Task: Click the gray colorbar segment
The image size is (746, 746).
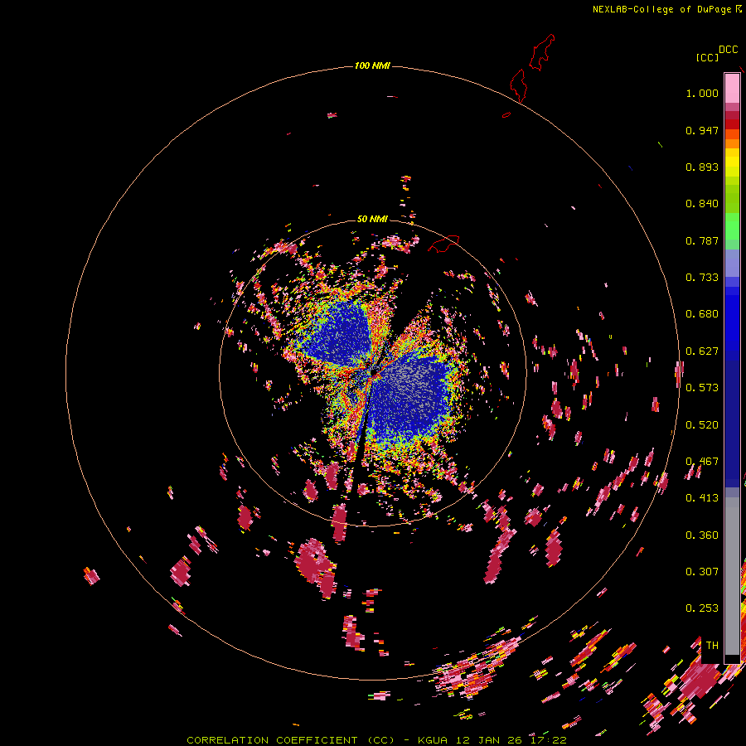Action: pos(732,576)
